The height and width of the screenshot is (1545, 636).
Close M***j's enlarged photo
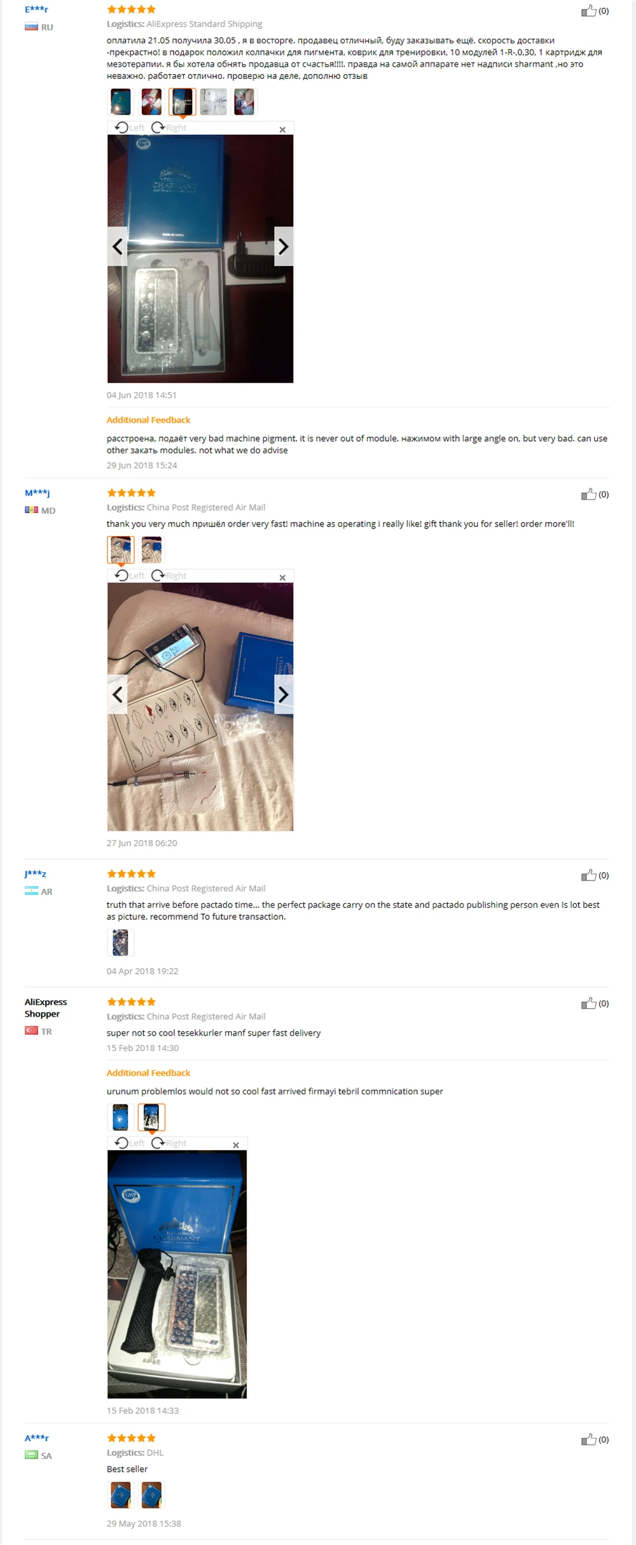(282, 577)
